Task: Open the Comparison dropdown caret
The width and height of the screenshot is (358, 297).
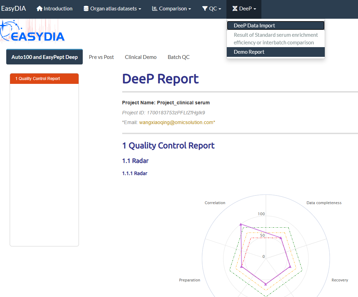Action: (190, 9)
